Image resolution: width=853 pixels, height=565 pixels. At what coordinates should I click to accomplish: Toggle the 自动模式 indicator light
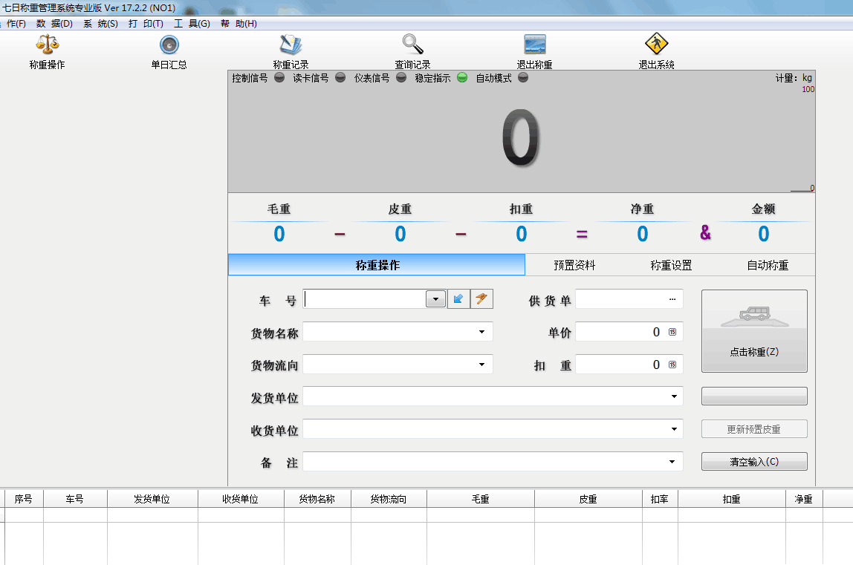coord(524,77)
